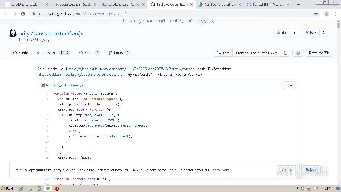Click taskbar clock 3:18 PM
Viewport: 341px width, 192px height.
(327, 189)
